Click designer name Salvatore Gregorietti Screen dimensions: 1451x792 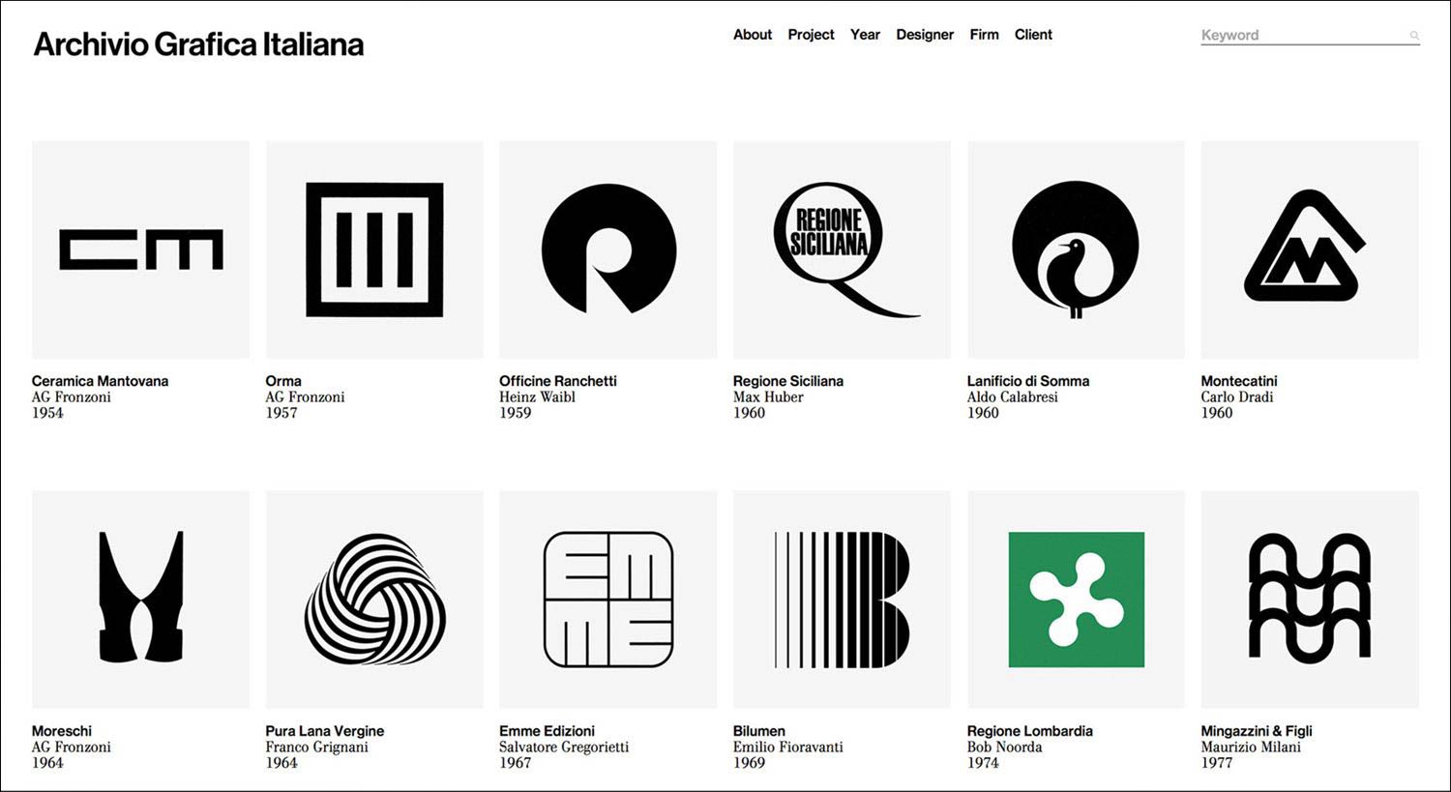coord(564,747)
